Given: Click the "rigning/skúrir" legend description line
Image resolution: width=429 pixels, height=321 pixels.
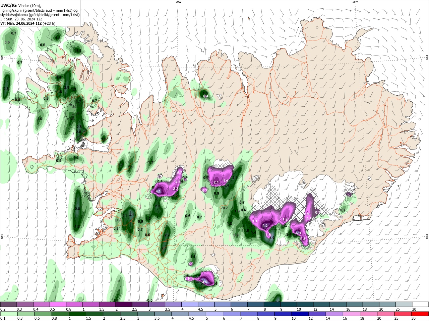Looking at the screenshot, I should point(39,10).
